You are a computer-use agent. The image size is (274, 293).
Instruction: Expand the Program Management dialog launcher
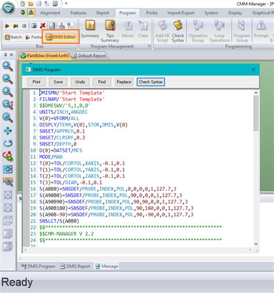[x=149, y=46]
